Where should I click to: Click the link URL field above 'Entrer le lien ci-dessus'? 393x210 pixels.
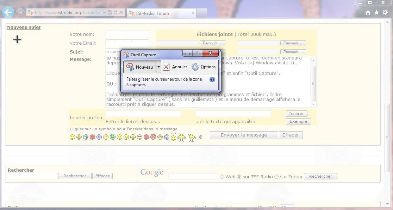coord(143,113)
